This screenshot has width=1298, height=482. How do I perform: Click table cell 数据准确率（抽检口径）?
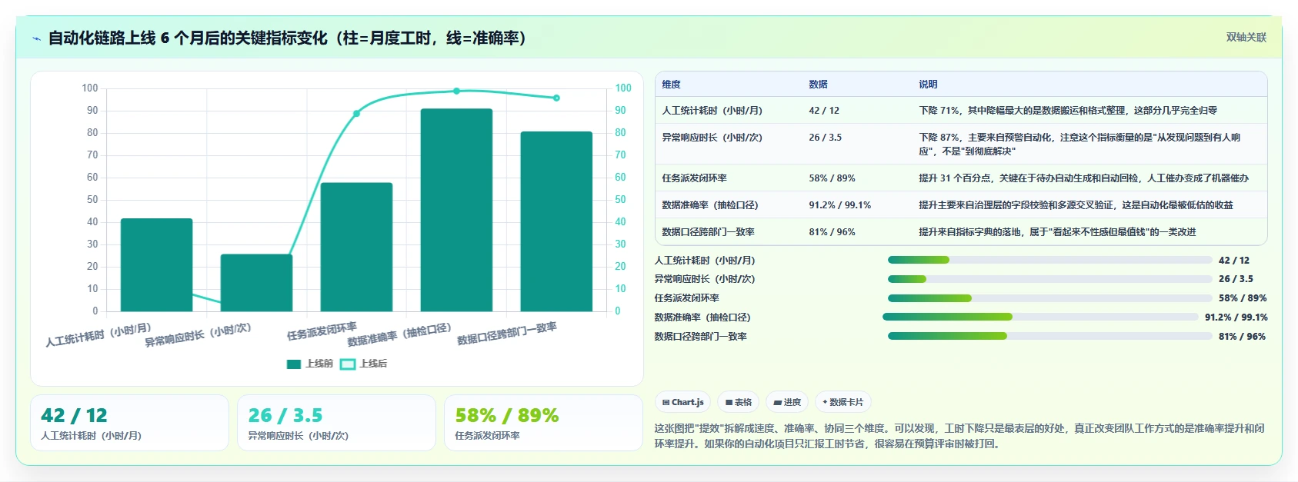(710, 205)
